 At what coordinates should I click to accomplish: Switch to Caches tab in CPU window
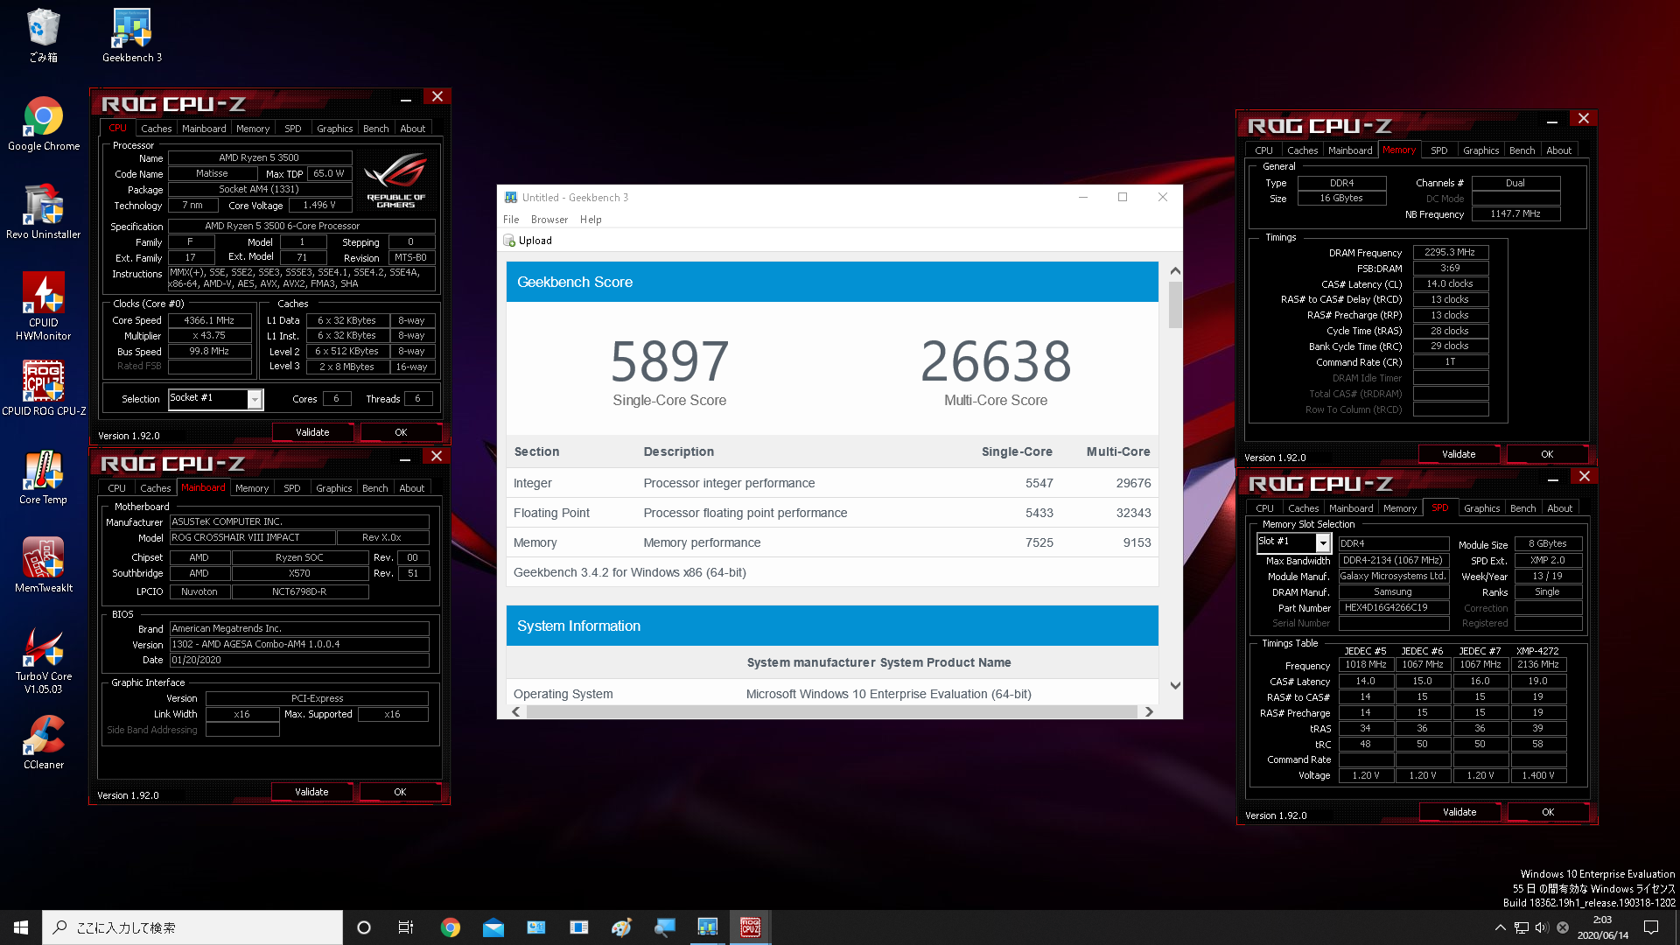(x=157, y=129)
